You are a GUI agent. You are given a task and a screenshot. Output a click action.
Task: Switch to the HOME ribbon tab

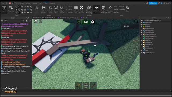tap(22, 3)
